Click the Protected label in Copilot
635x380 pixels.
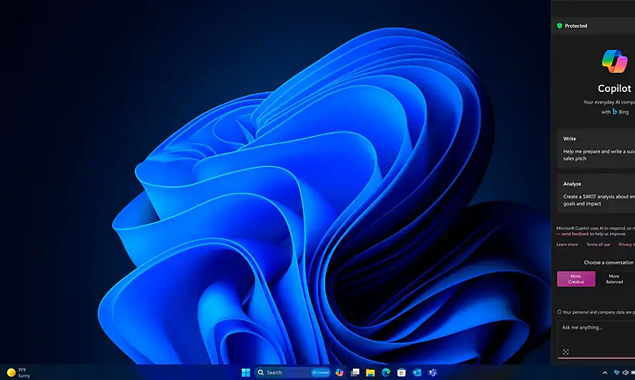tap(576, 26)
